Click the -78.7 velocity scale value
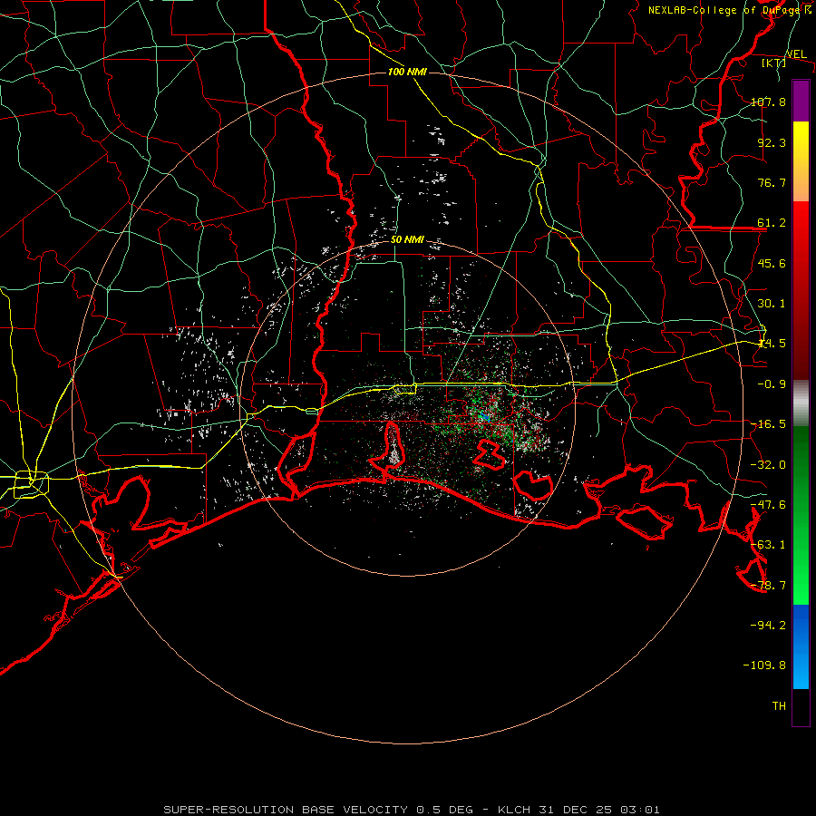 (x=768, y=586)
